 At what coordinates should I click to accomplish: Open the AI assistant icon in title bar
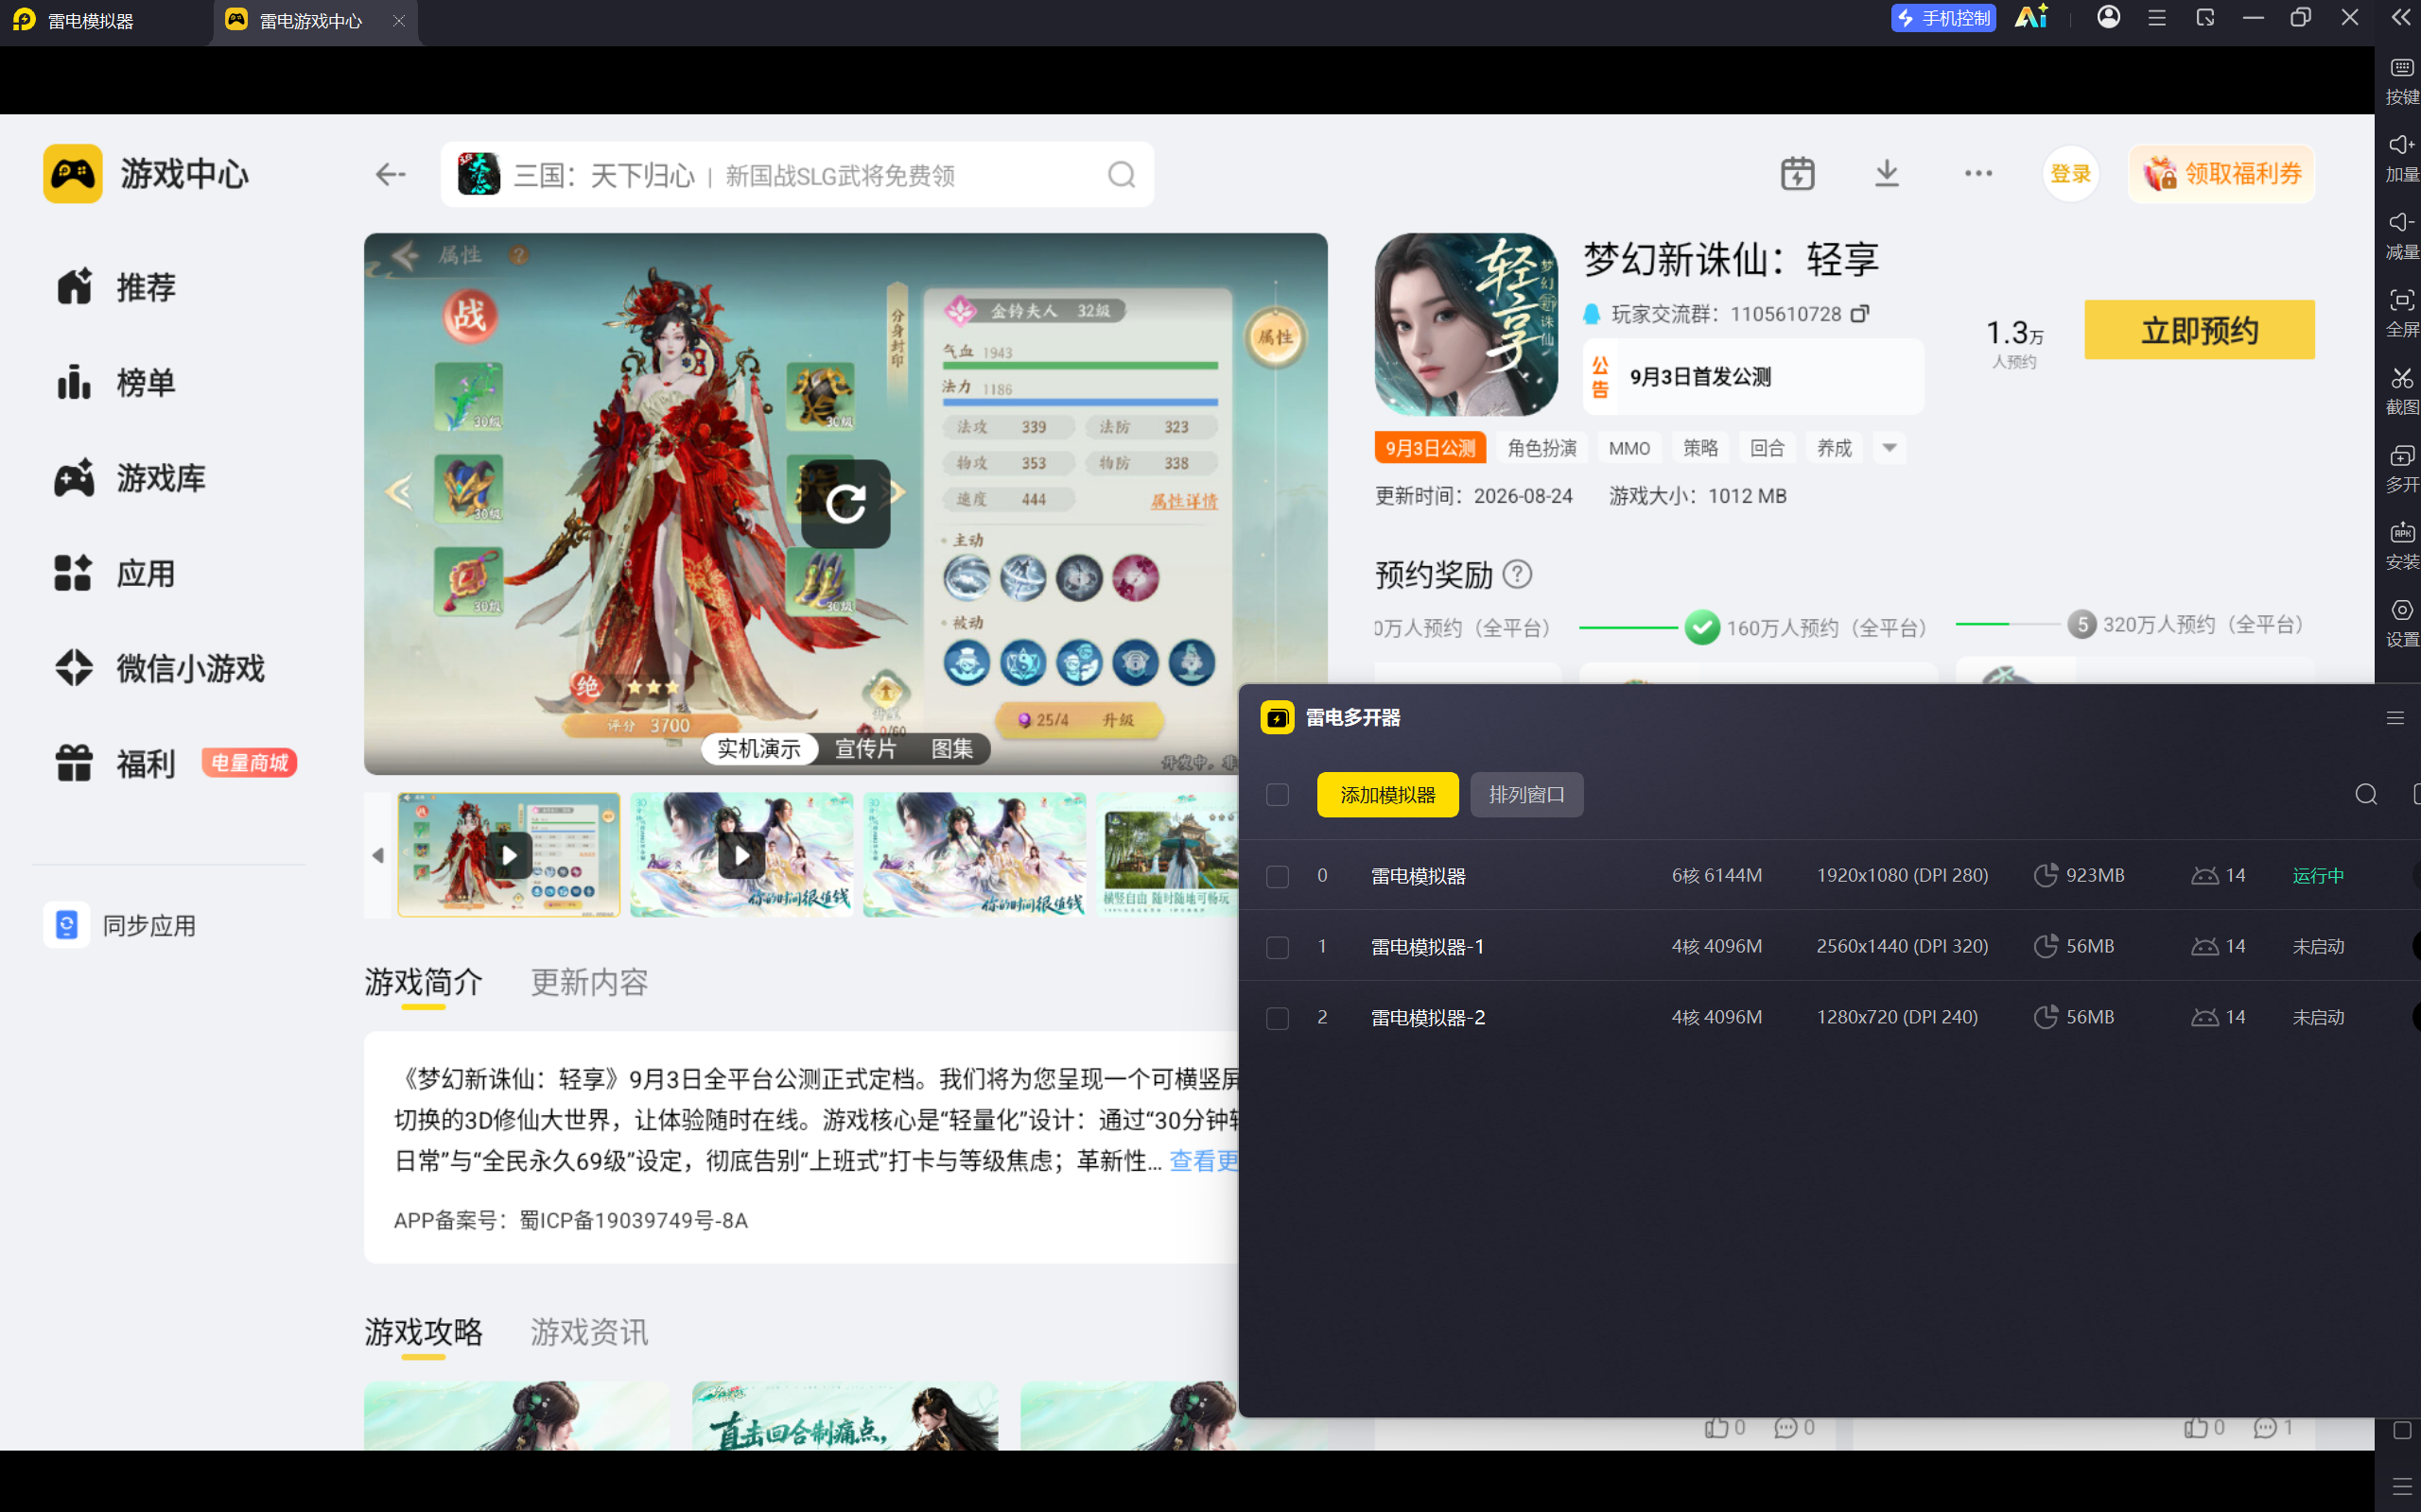[x=2031, y=18]
